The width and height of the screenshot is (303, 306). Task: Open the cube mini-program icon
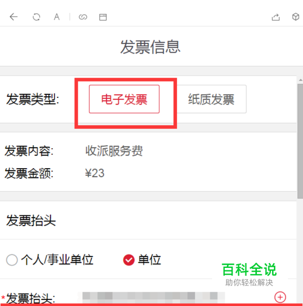tap(296, 17)
